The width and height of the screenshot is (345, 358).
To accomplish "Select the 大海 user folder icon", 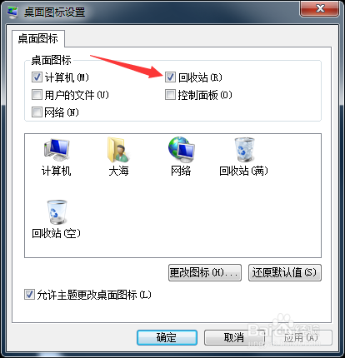I will (118, 150).
